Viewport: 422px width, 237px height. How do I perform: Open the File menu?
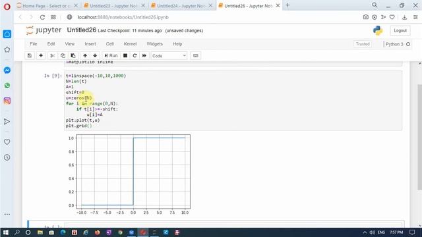34,44
